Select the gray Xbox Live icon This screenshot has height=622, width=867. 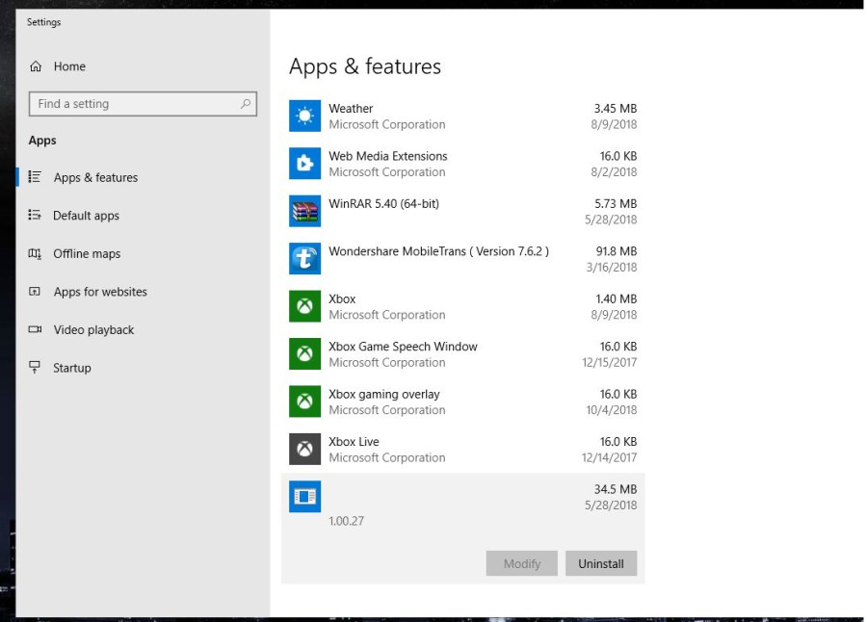(x=304, y=449)
